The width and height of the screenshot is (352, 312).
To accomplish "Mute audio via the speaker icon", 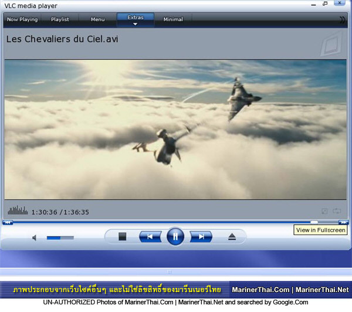I will [x=35, y=238].
